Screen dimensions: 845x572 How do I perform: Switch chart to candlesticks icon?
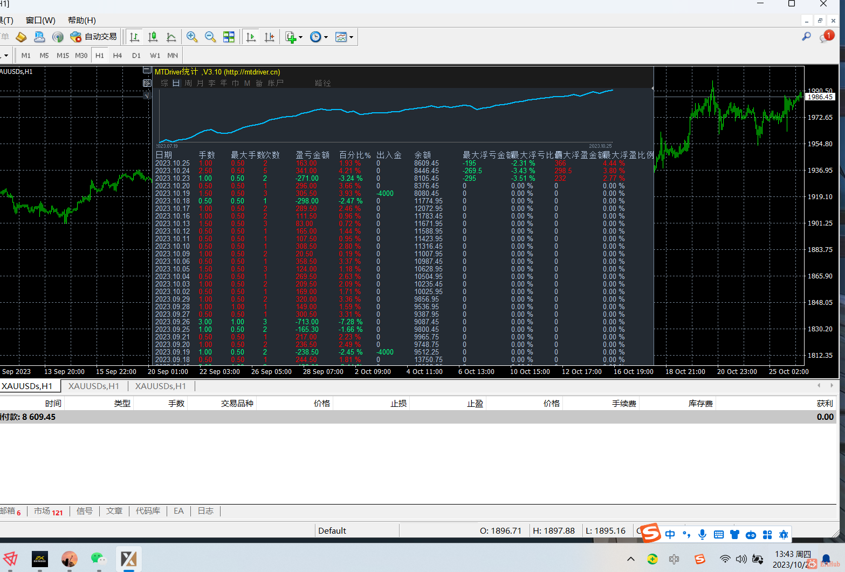[153, 37]
